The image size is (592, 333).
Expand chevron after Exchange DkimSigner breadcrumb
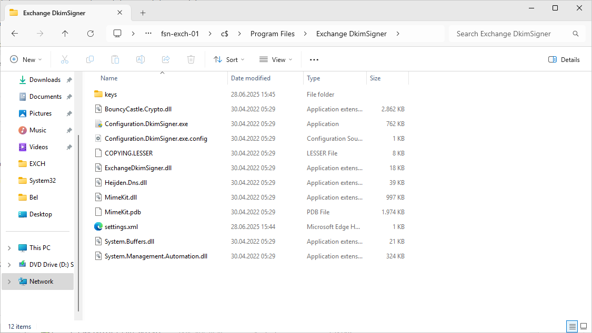(398, 34)
